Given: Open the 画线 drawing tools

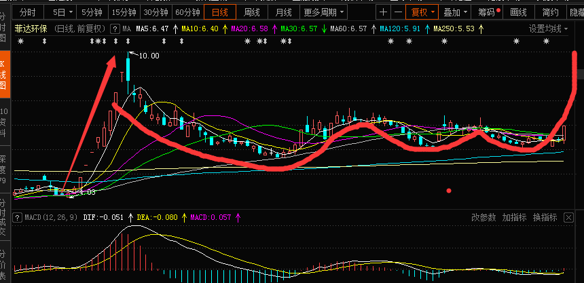Looking at the screenshot, I should [518, 12].
